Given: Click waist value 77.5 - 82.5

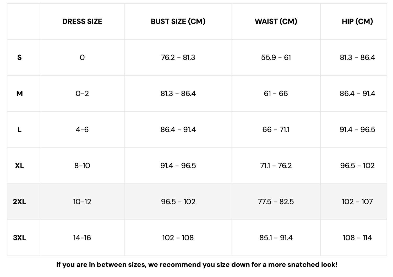Looking at the screenshot, I should tap(276, 202).
